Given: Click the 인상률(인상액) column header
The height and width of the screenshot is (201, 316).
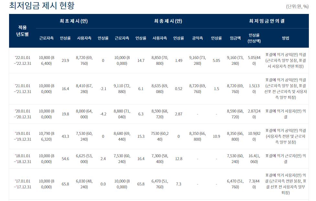Looking at the screenshot, I should (254, 38).
